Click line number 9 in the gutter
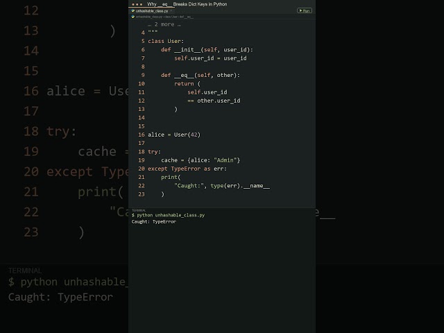The height and width of the screenshot is (333, 444). [143, 76]
